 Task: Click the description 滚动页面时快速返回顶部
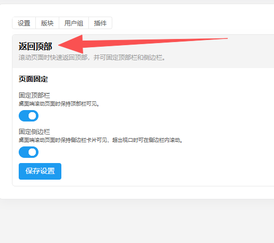(x=53, y=58)
